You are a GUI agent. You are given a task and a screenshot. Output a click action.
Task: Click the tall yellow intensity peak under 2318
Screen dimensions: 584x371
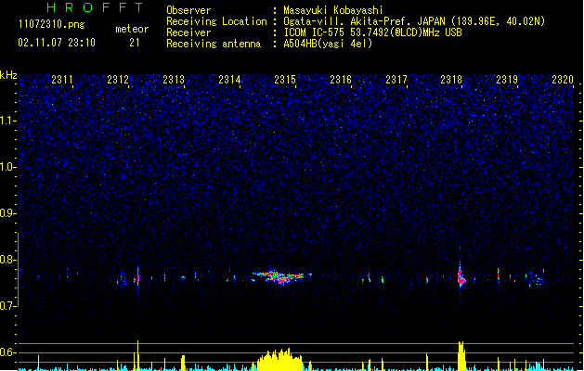(461, 356)
